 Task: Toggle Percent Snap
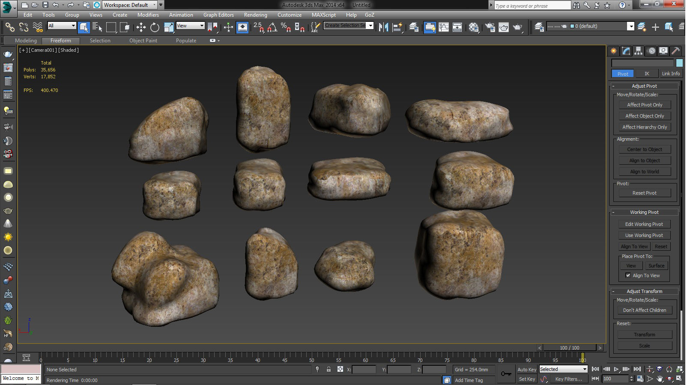tap(286, 27)
